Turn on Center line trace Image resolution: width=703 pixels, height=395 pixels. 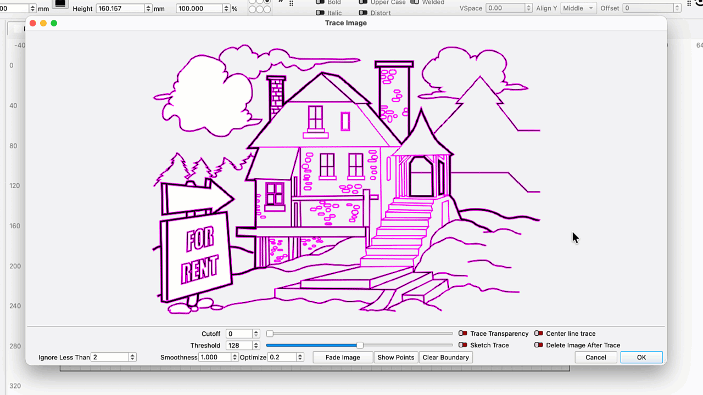pos(539,334)
